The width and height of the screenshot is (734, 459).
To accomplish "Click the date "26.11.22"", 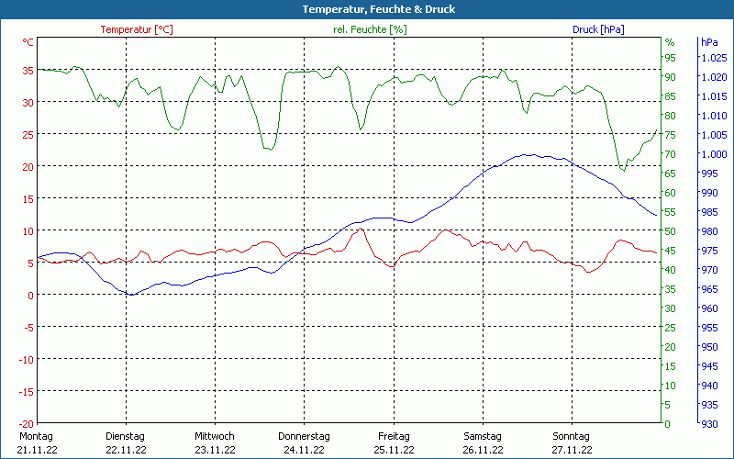I will pos(484,450).
